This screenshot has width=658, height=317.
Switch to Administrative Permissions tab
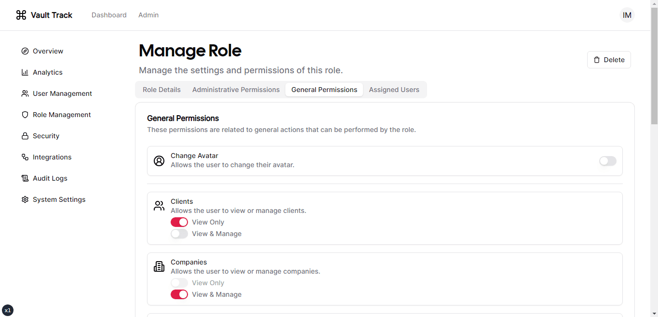[236, 90]
